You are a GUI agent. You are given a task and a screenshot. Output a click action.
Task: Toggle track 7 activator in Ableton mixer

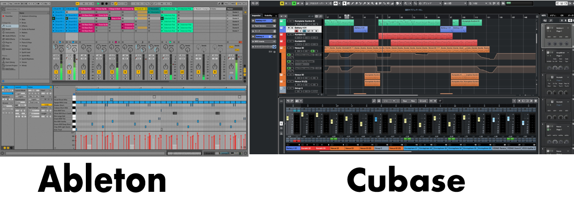pos(138,72)
